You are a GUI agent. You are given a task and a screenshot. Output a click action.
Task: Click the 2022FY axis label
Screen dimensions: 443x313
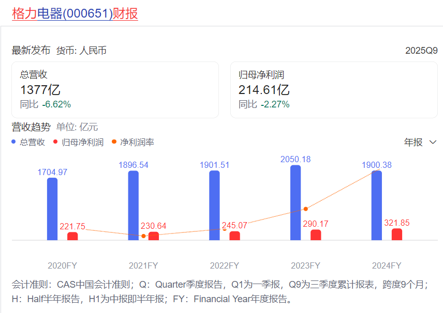pos(225,265)
